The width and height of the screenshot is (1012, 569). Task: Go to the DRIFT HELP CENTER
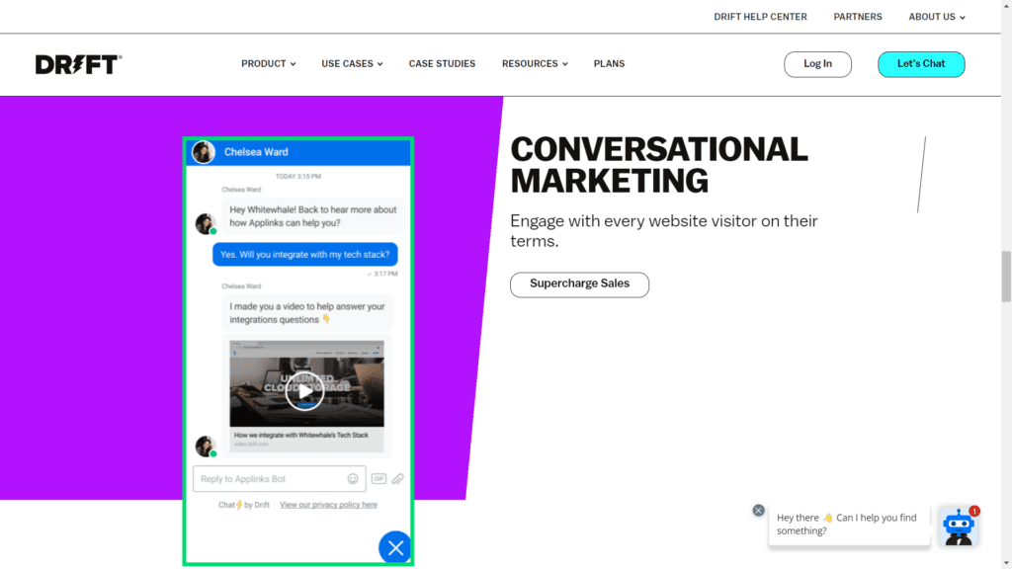point(760,16)
